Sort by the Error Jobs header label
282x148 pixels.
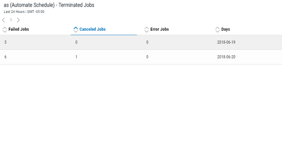click(159, 29)
